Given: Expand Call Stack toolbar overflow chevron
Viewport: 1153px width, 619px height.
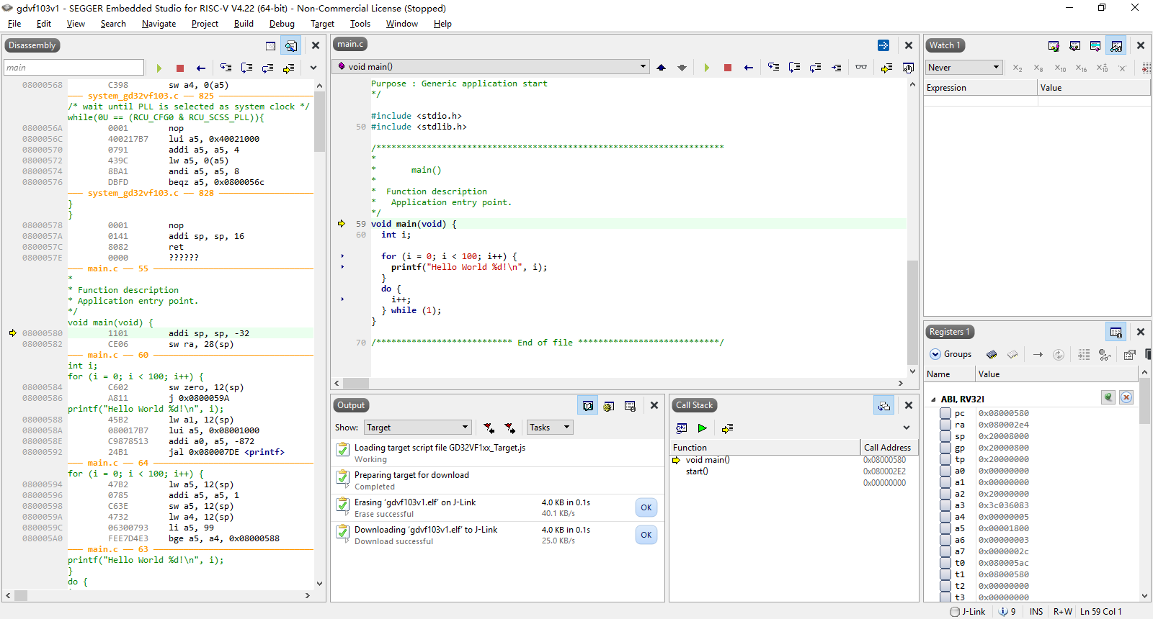Looking at the screenshot, I should pos(907,428).
